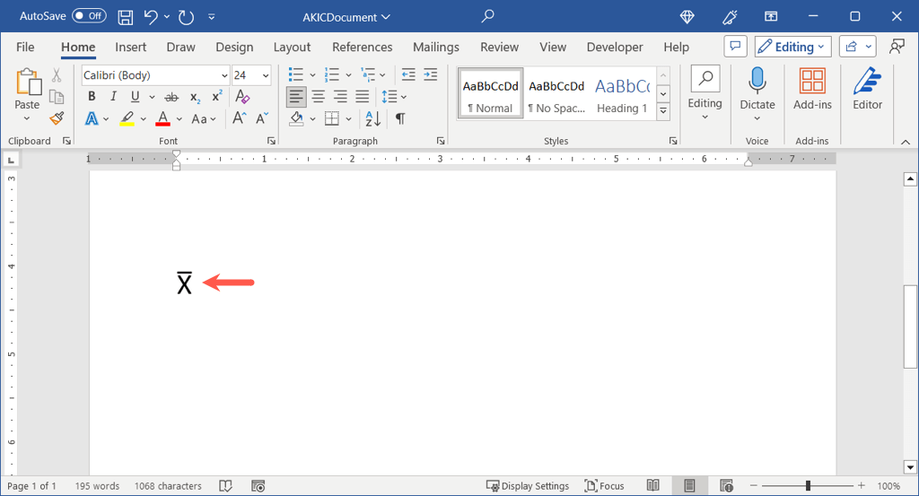Click the Save icon in title bar
Viewport: 919px width, 496px height.
click(125, 17)
